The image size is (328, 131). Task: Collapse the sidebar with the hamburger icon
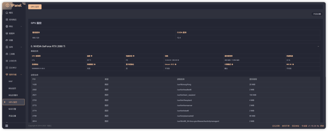[7, 126]
